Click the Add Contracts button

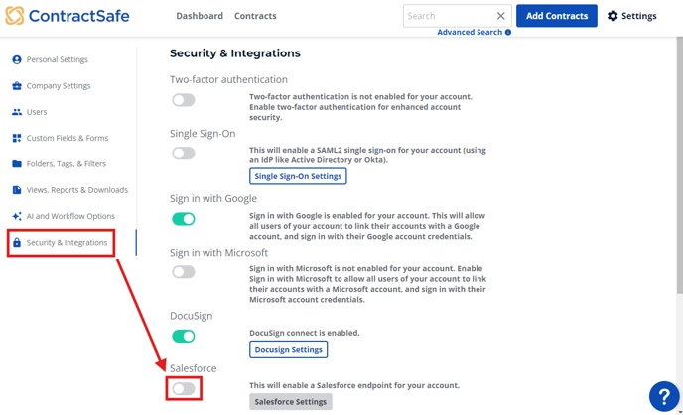pyautogui.click(x=557, y=16)
